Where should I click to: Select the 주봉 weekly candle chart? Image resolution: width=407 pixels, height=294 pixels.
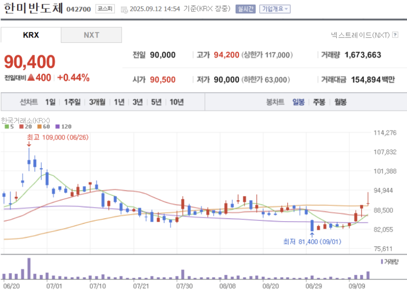pyautogui.click(x=319, y=102)
